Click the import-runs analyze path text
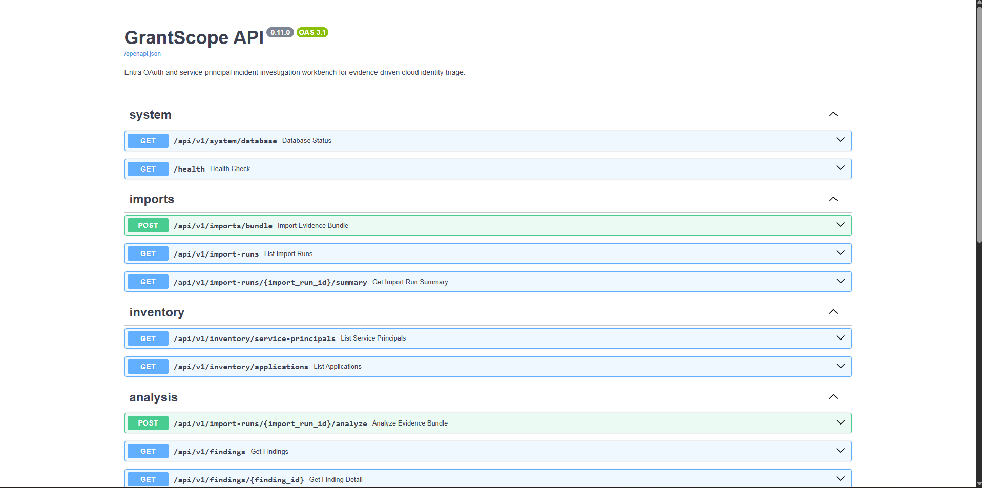This screenshot has height=488, width=982. coord(270,423)
